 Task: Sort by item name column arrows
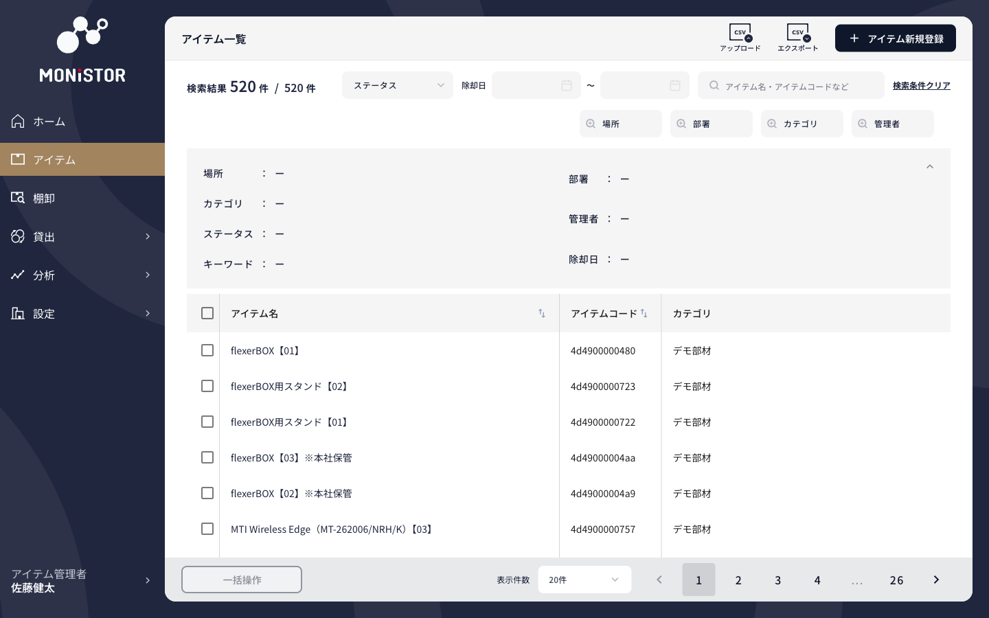[x=542, y=313]
